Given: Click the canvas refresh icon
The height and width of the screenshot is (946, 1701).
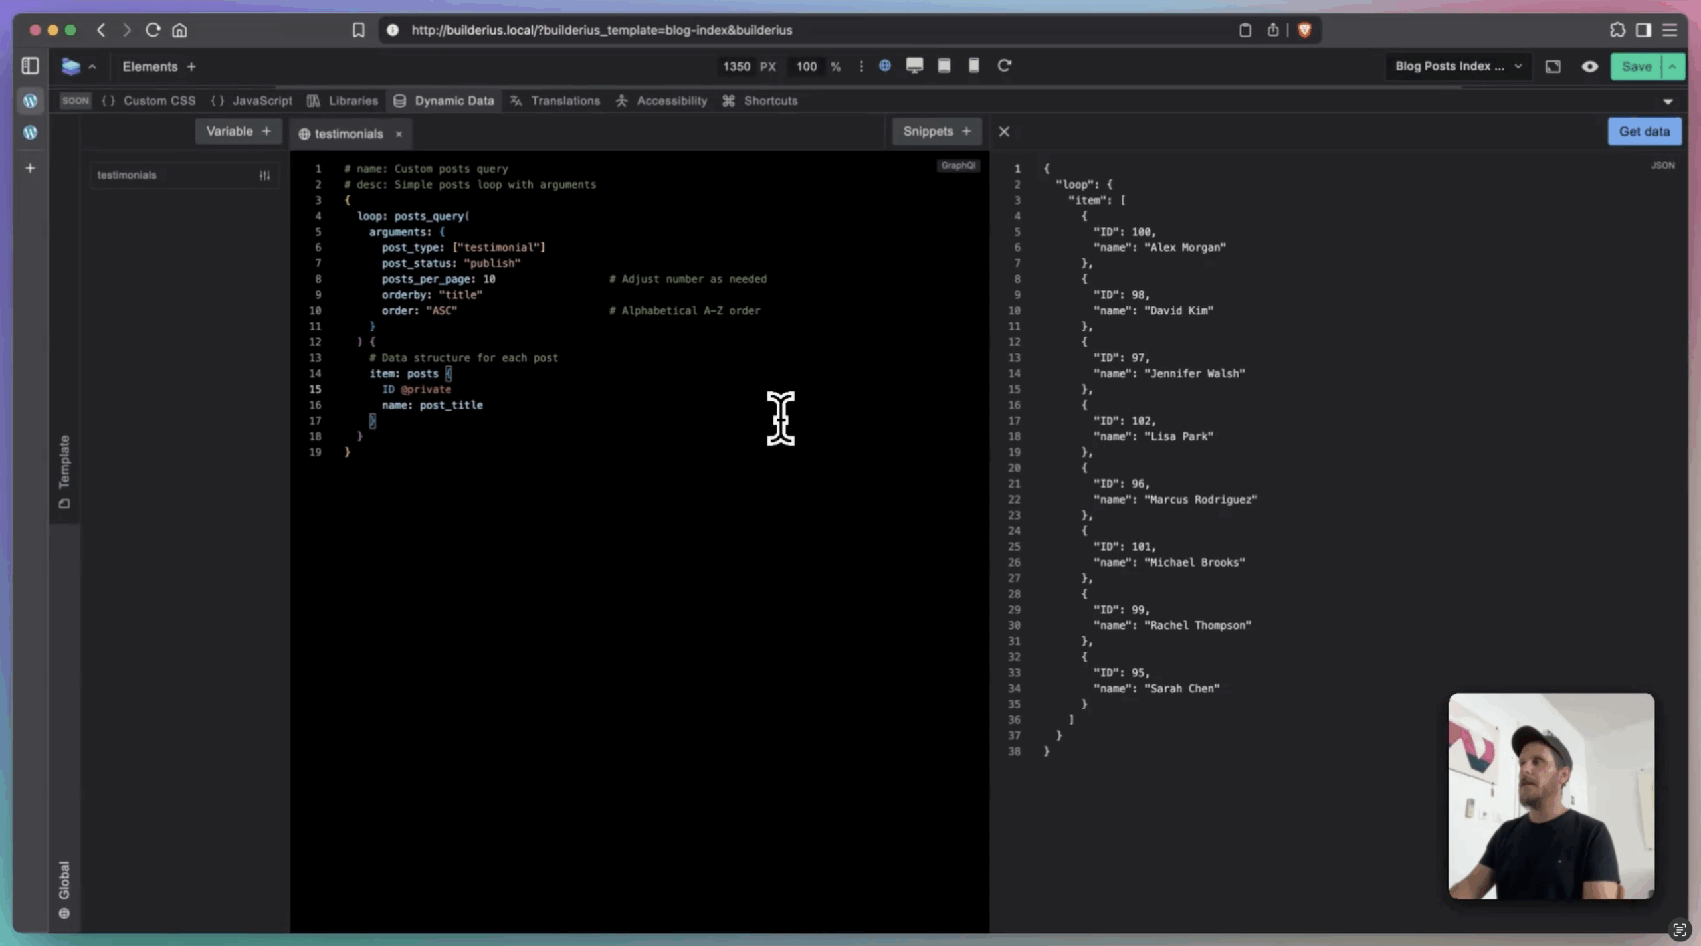Looking at the screenshot, I should tap(1004, 66).
